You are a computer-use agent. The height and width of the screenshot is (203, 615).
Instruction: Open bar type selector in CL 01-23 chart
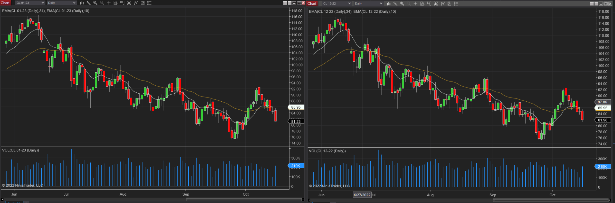pos(82,3)
